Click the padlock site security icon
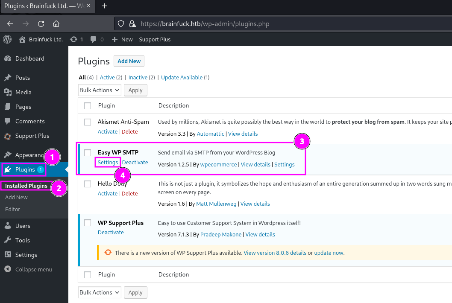The width and height of the screenshot is (452, 303). (x=132, y=23)
